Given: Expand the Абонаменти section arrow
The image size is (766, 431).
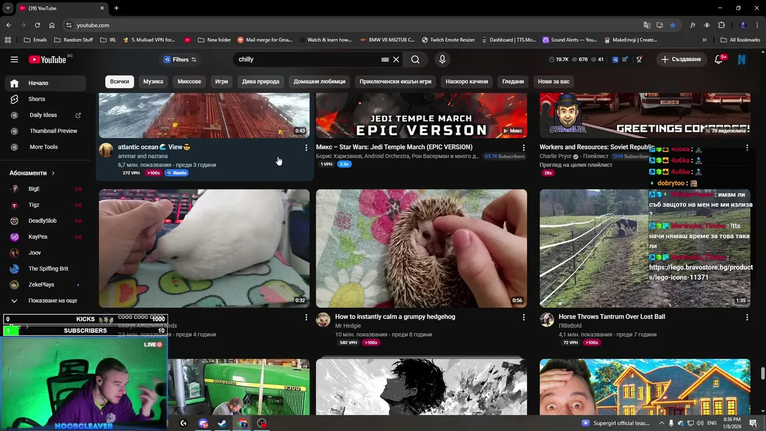Looking at the screenshot, I should point(53,173).
